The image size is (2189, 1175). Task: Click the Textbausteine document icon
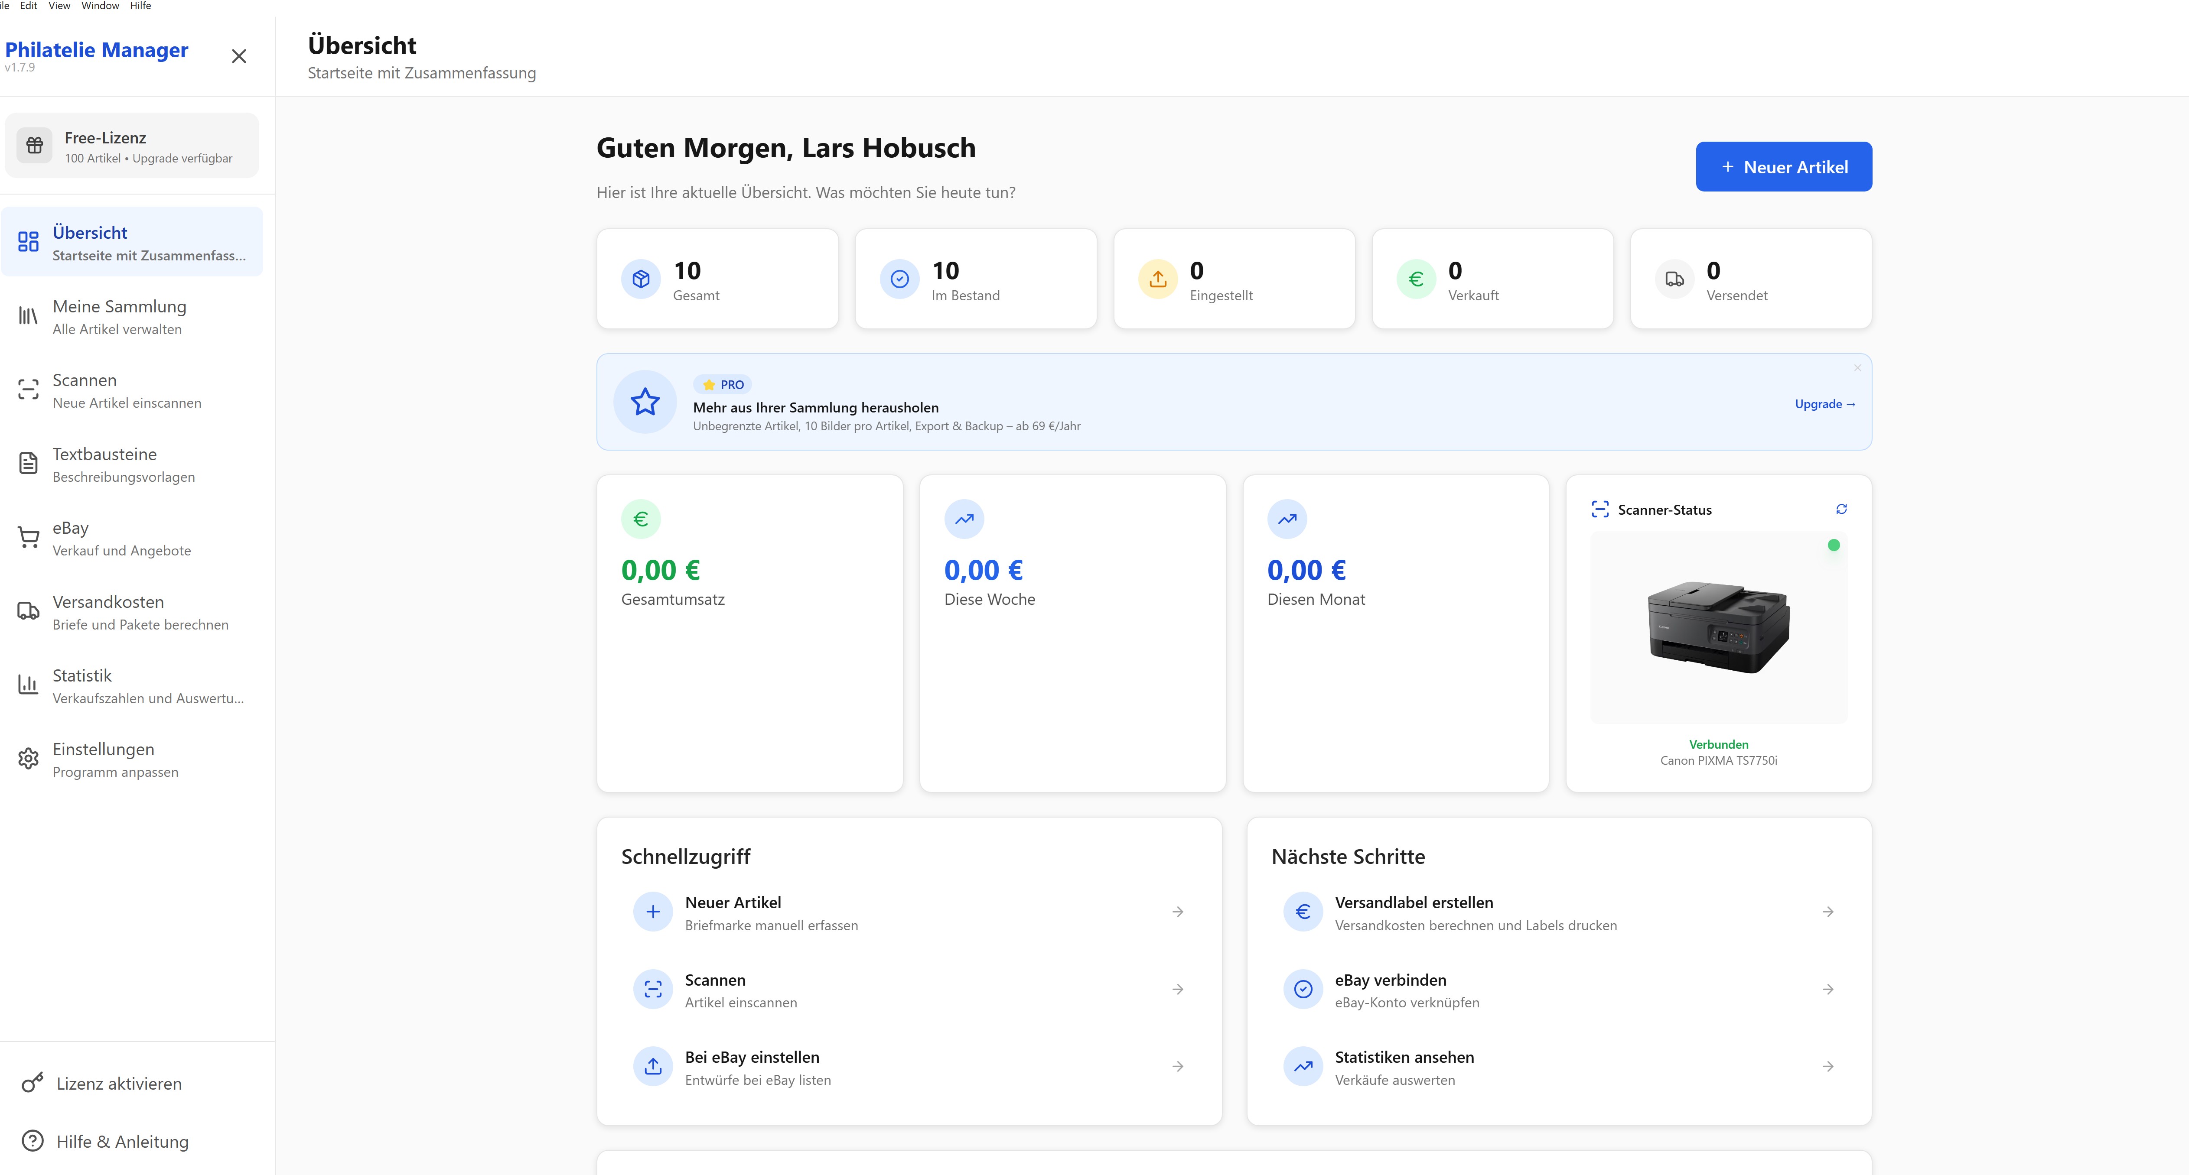coord(28,464)
